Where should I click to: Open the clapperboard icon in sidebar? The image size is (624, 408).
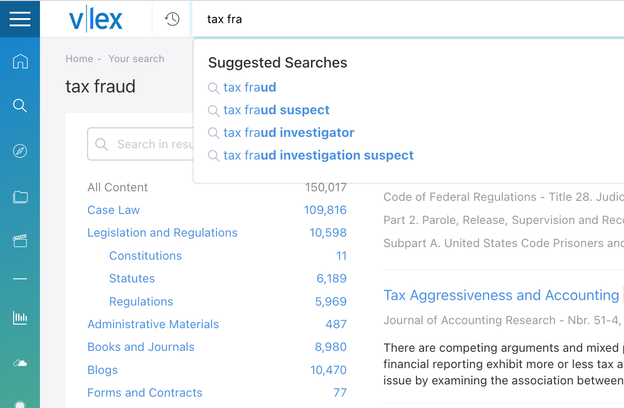tap(20, 241)
